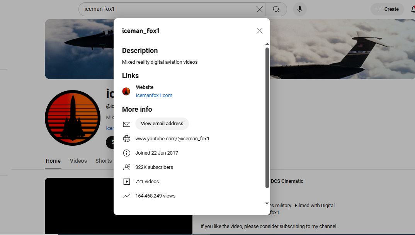The width and height of the screenshot is (415, 235).
Task: Focus the search field containing iceman fox1
Action: pyautogui.click(x=166, y=9)
